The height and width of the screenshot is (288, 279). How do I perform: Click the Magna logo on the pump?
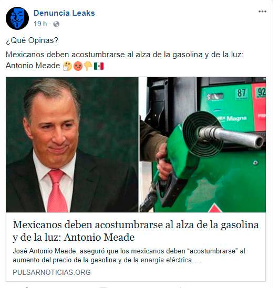[236, 118]
